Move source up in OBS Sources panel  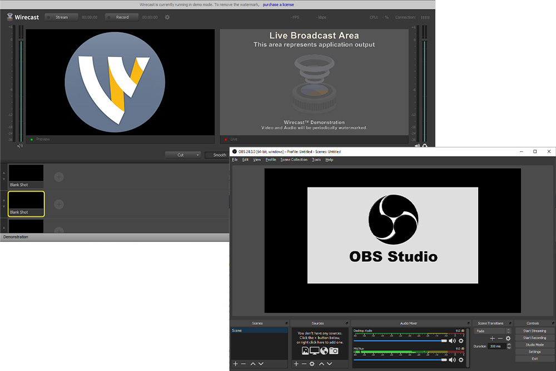(321, 364)
